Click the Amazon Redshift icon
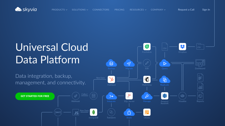This screenshot has width=225, height=126. point(165,96)
